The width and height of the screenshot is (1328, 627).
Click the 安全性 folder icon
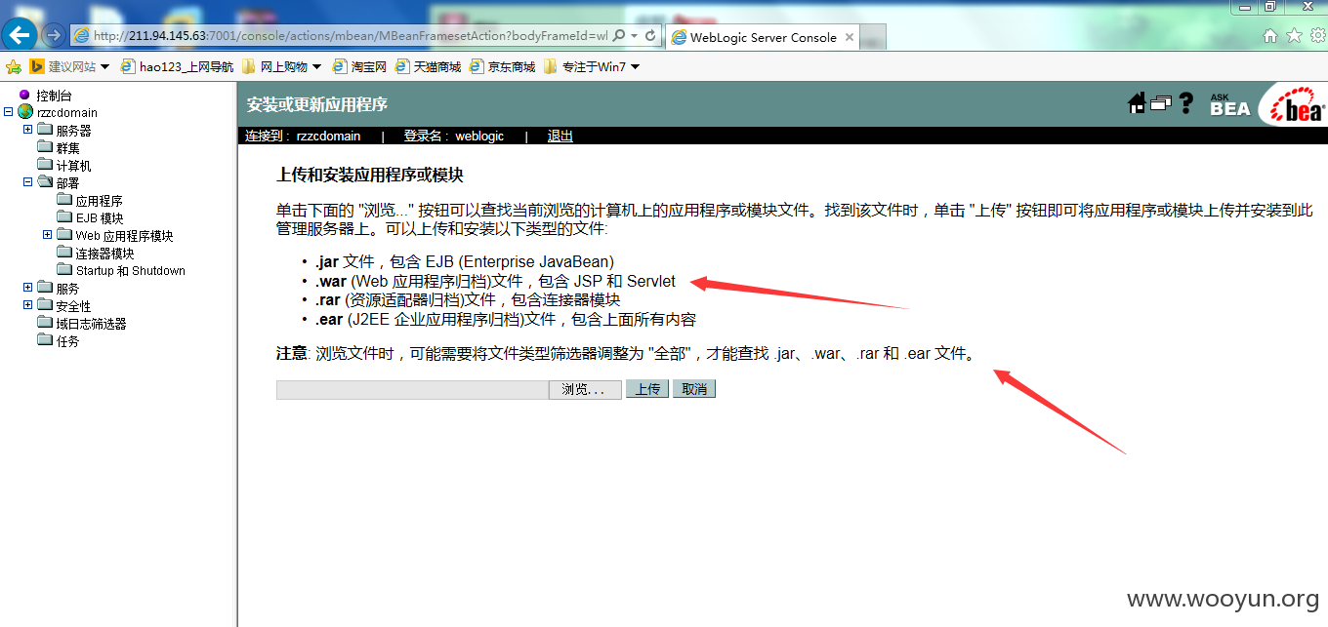(x=45, y=305)
